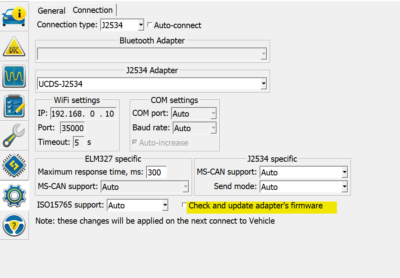Open the DTC trouble codes section

tap(14, 47)
